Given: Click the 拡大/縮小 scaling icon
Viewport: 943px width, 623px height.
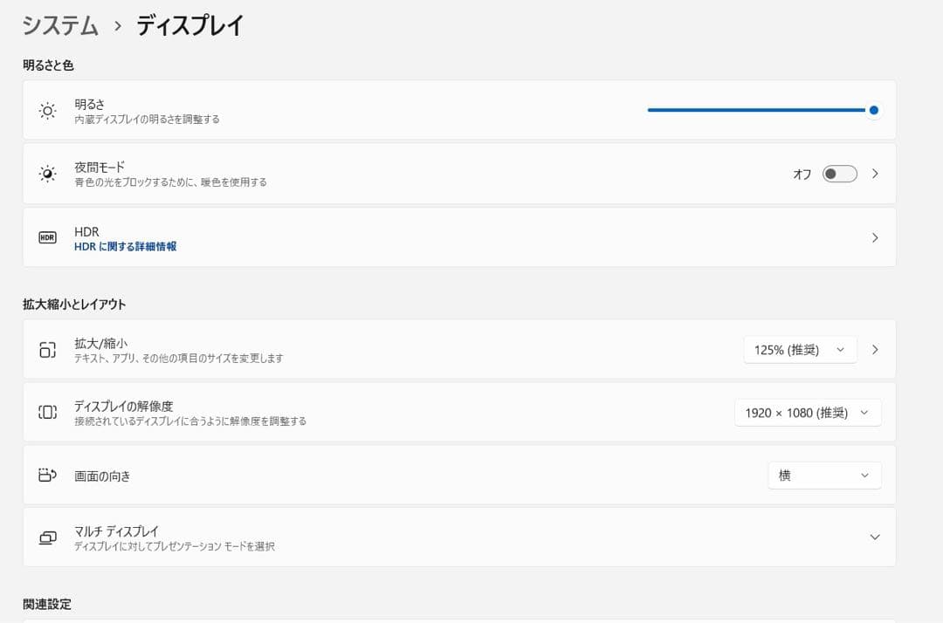Looking at the screenshot, I should 46,349.
